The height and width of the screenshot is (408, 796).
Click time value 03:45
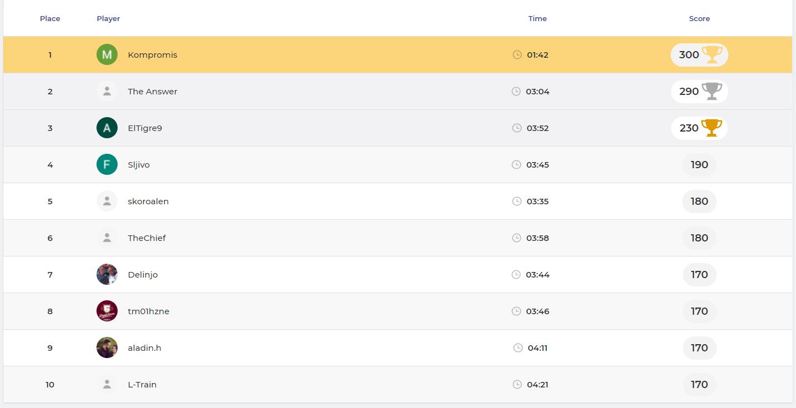(538, 165)
